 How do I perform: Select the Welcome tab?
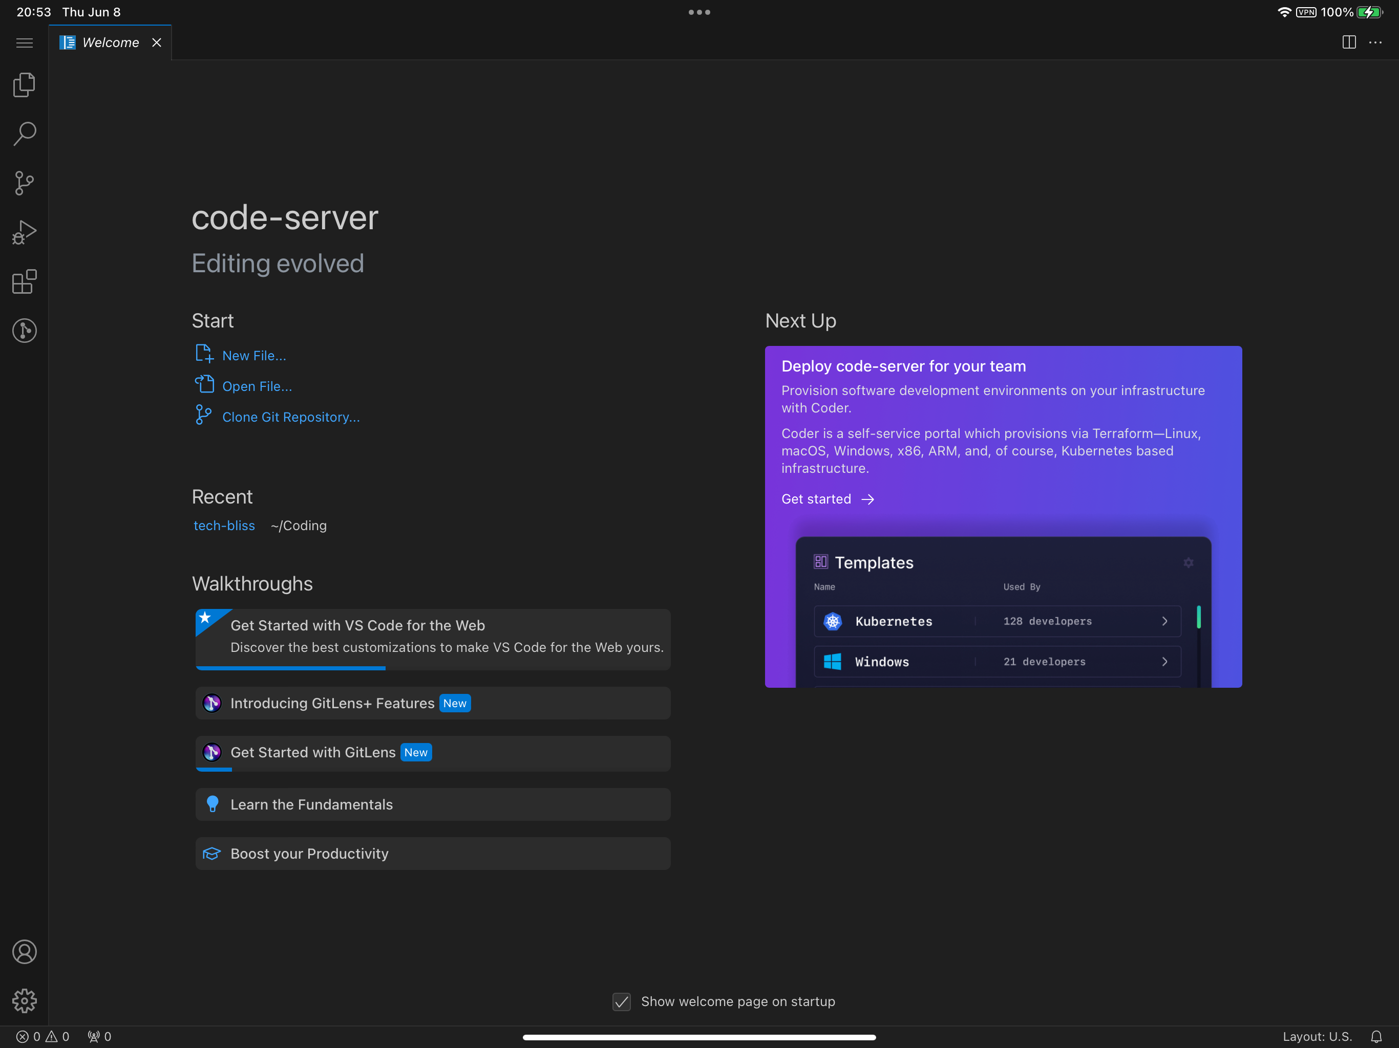(x=110, y=42)
